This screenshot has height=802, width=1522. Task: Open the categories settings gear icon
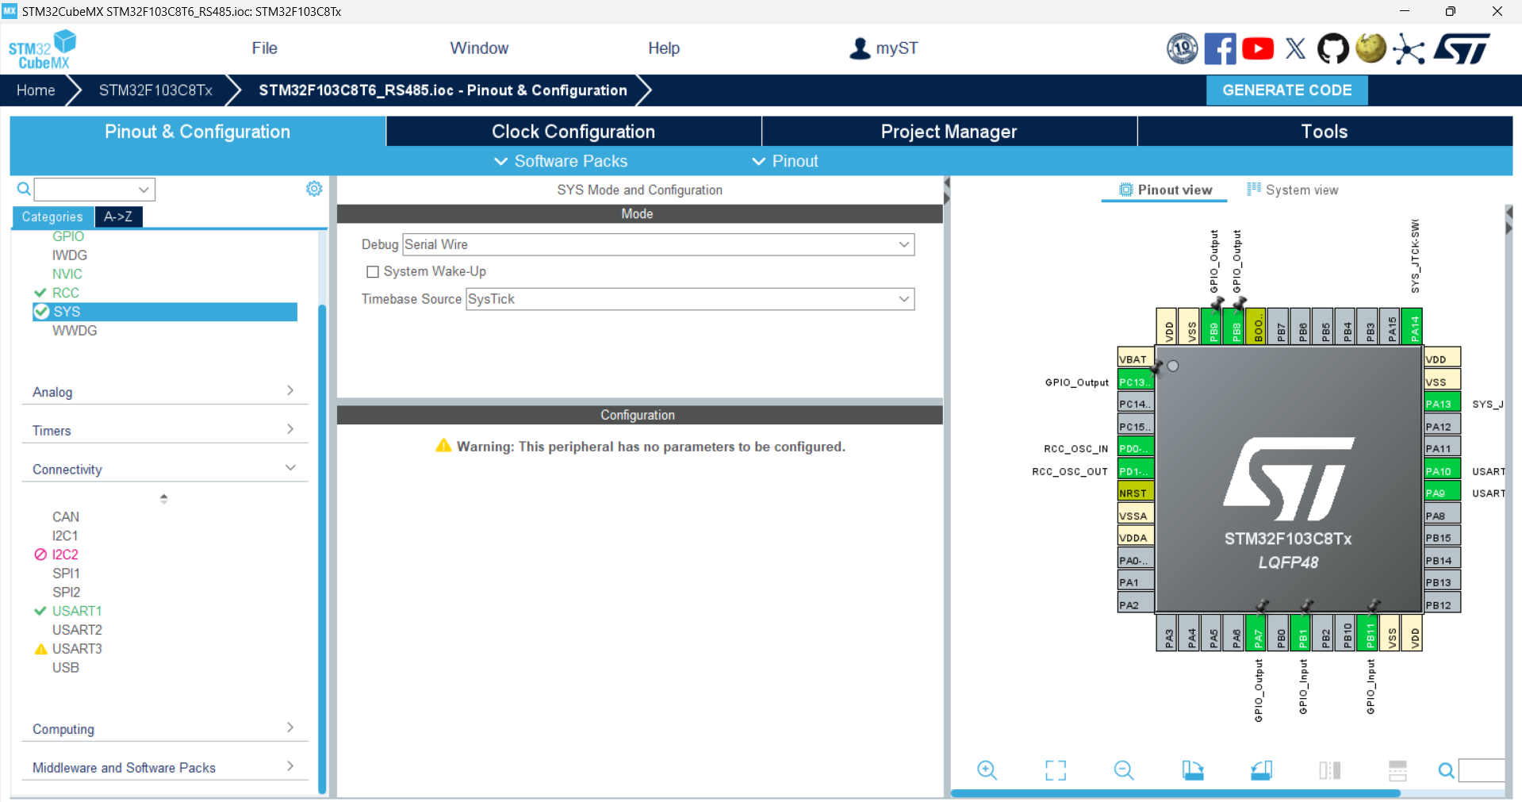[x=314, y=189]
